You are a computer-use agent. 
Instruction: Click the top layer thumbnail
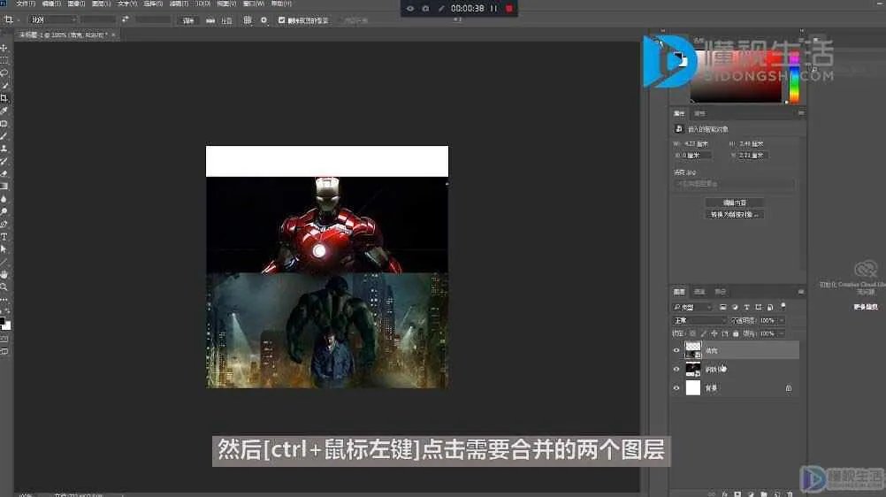point(692,350)
